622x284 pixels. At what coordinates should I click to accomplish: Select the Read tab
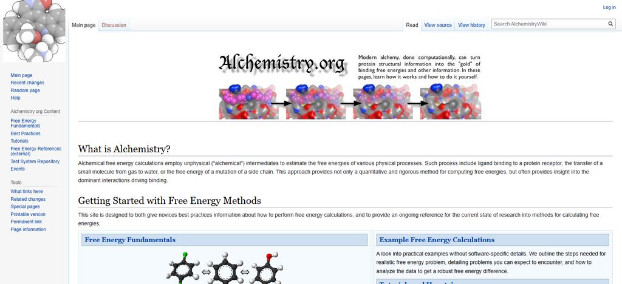pyautogui.click(x=412, y=25)
